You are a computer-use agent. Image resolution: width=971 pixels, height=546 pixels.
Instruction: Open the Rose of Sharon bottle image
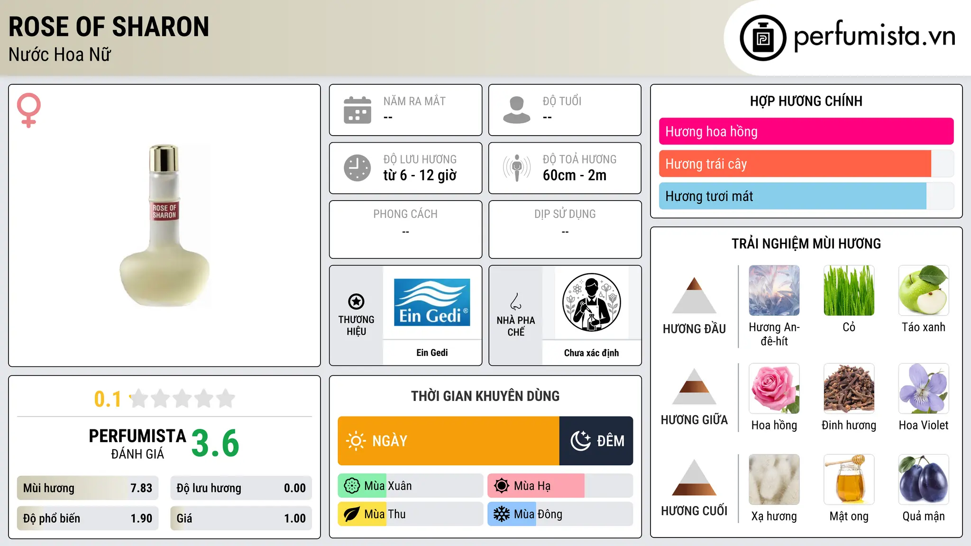(x=165, y=226)
